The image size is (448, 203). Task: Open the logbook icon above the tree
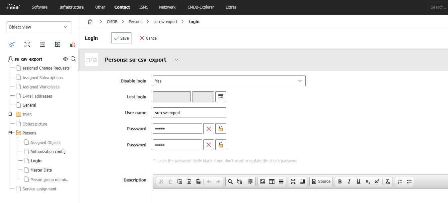click(57, 44)
